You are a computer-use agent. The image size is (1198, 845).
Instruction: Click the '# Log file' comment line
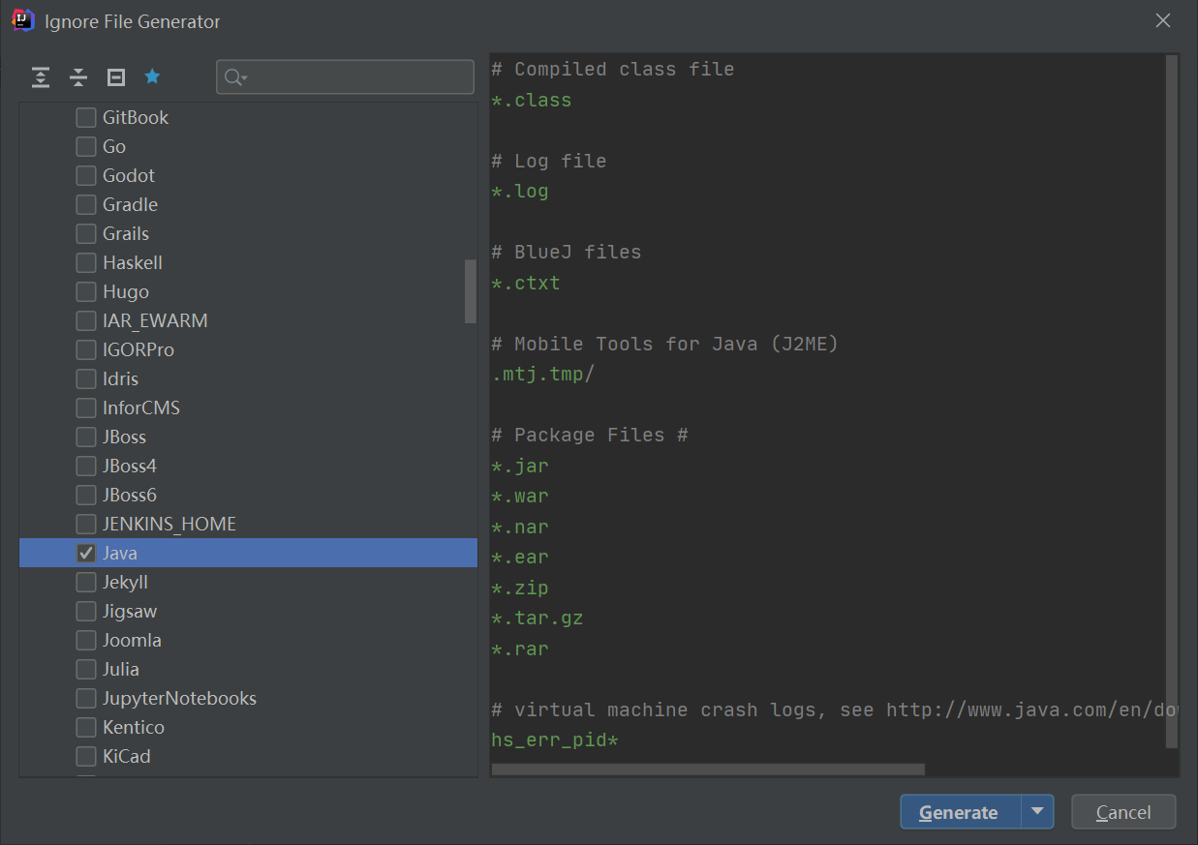click(x=549, y=161)
